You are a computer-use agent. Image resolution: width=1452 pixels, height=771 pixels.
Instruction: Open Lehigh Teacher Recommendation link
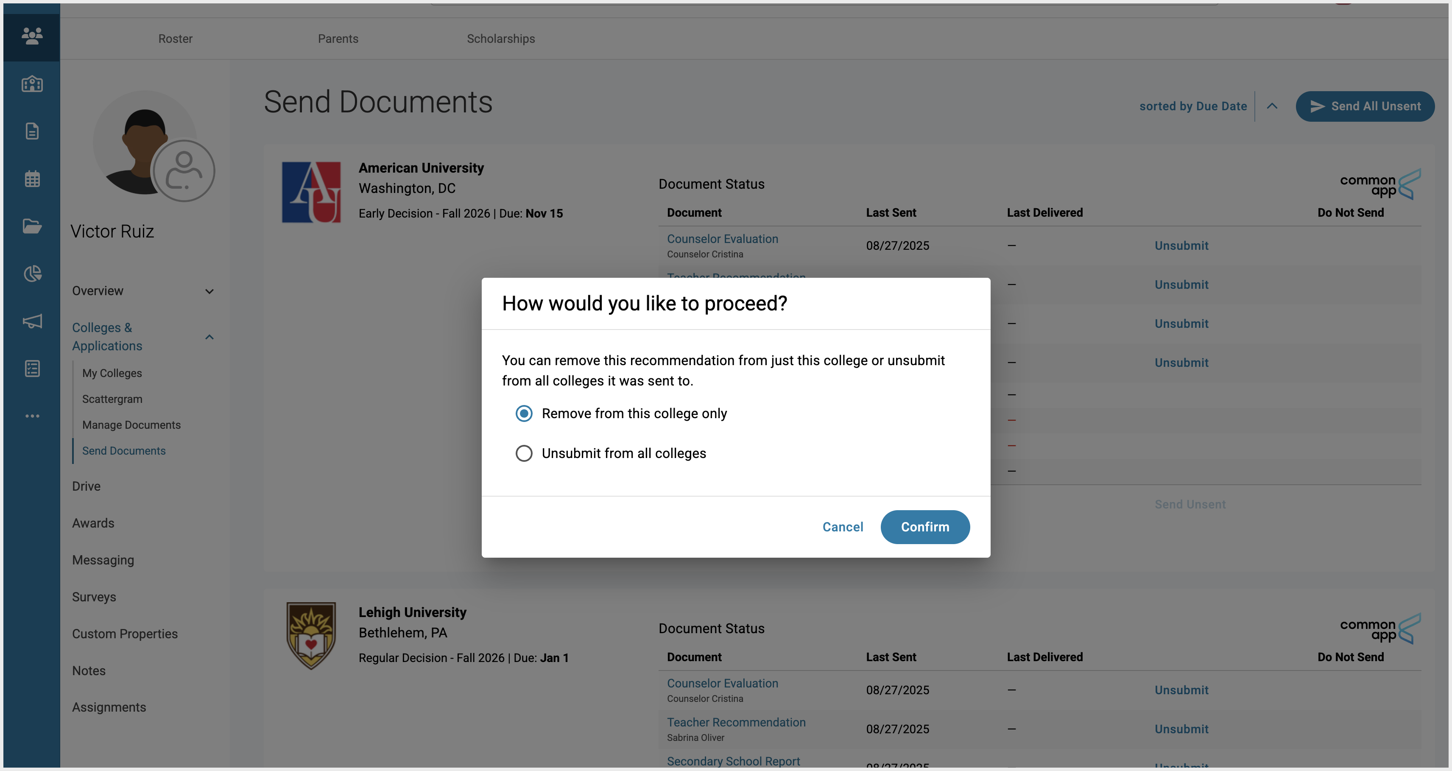coord(736,723)
